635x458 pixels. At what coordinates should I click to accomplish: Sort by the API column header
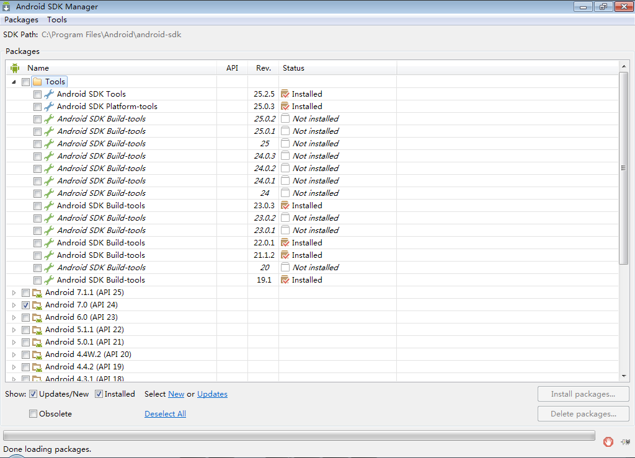(x=232, y=68)
